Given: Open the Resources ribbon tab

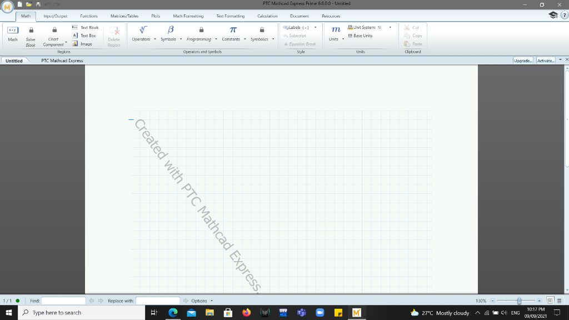Looking at the screenshot, I should (331, 16).
